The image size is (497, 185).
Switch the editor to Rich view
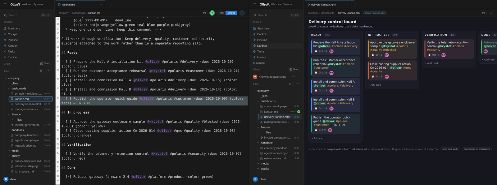[221, 13]
